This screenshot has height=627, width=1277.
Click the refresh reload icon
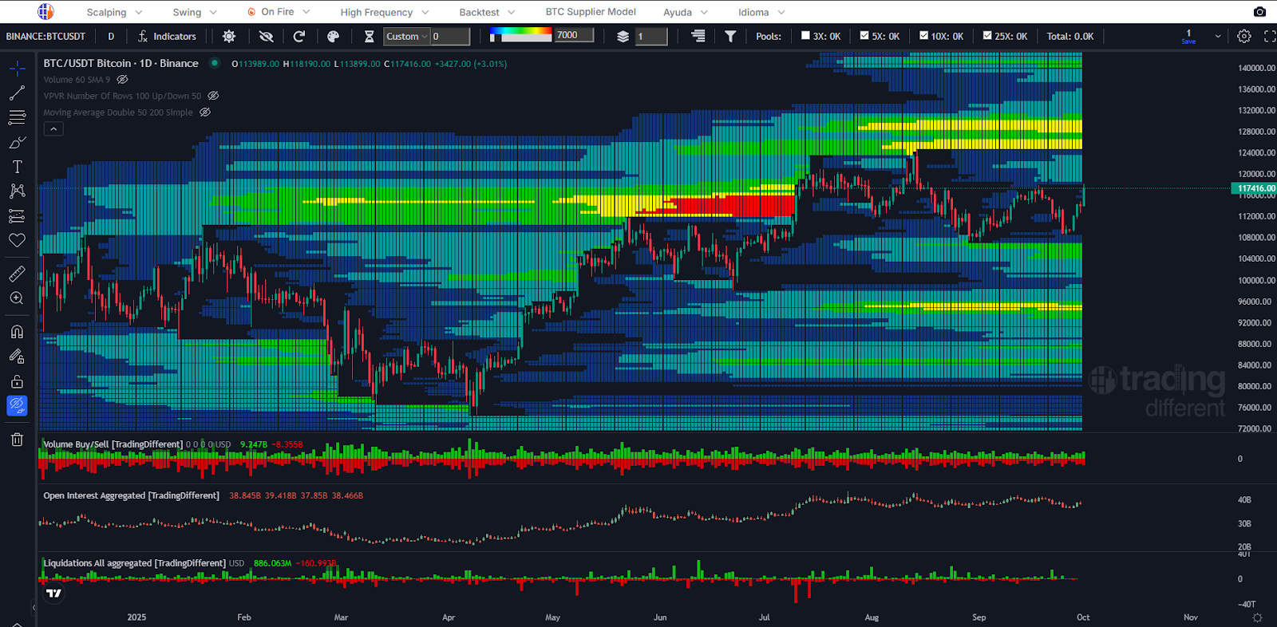coord(299,36)
